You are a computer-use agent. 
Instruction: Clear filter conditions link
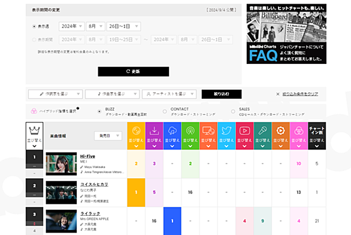[x=300, y=94]
